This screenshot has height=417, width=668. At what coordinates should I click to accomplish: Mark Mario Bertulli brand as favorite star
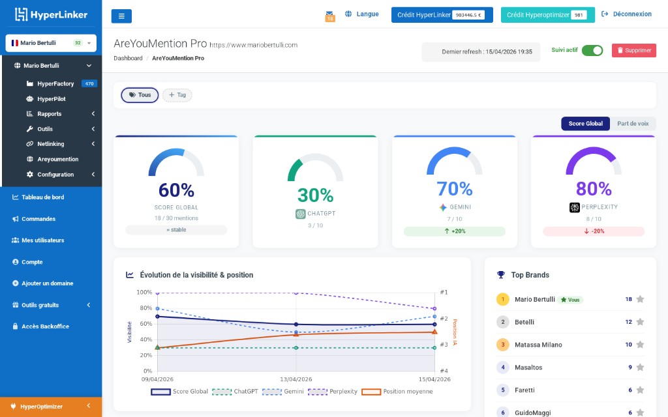[x=639, y=299]
